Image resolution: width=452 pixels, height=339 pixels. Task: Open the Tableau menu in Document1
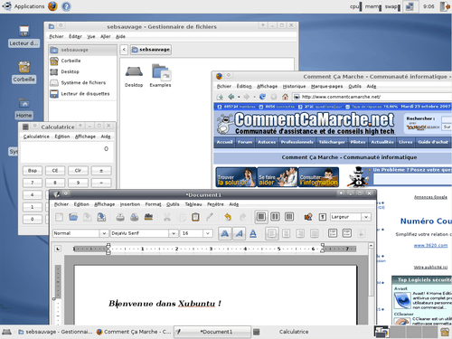tap(193, 204)
